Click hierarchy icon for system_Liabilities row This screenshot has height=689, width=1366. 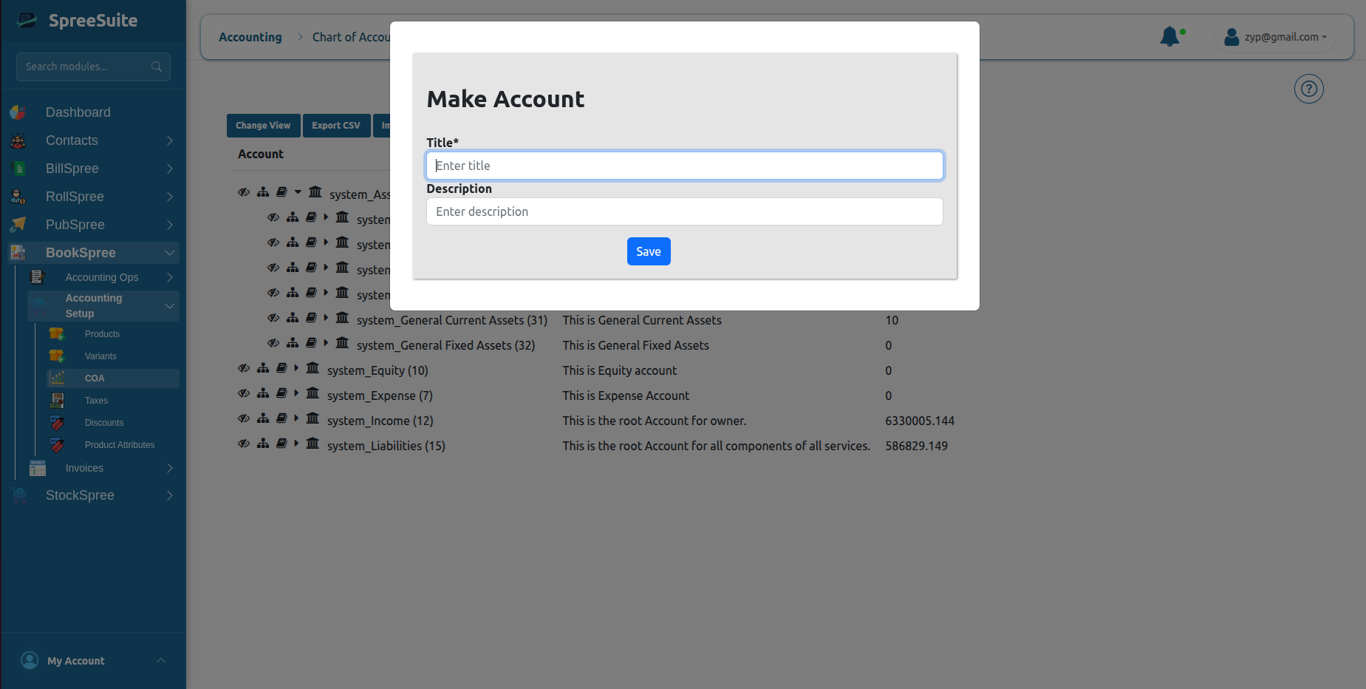263,444
